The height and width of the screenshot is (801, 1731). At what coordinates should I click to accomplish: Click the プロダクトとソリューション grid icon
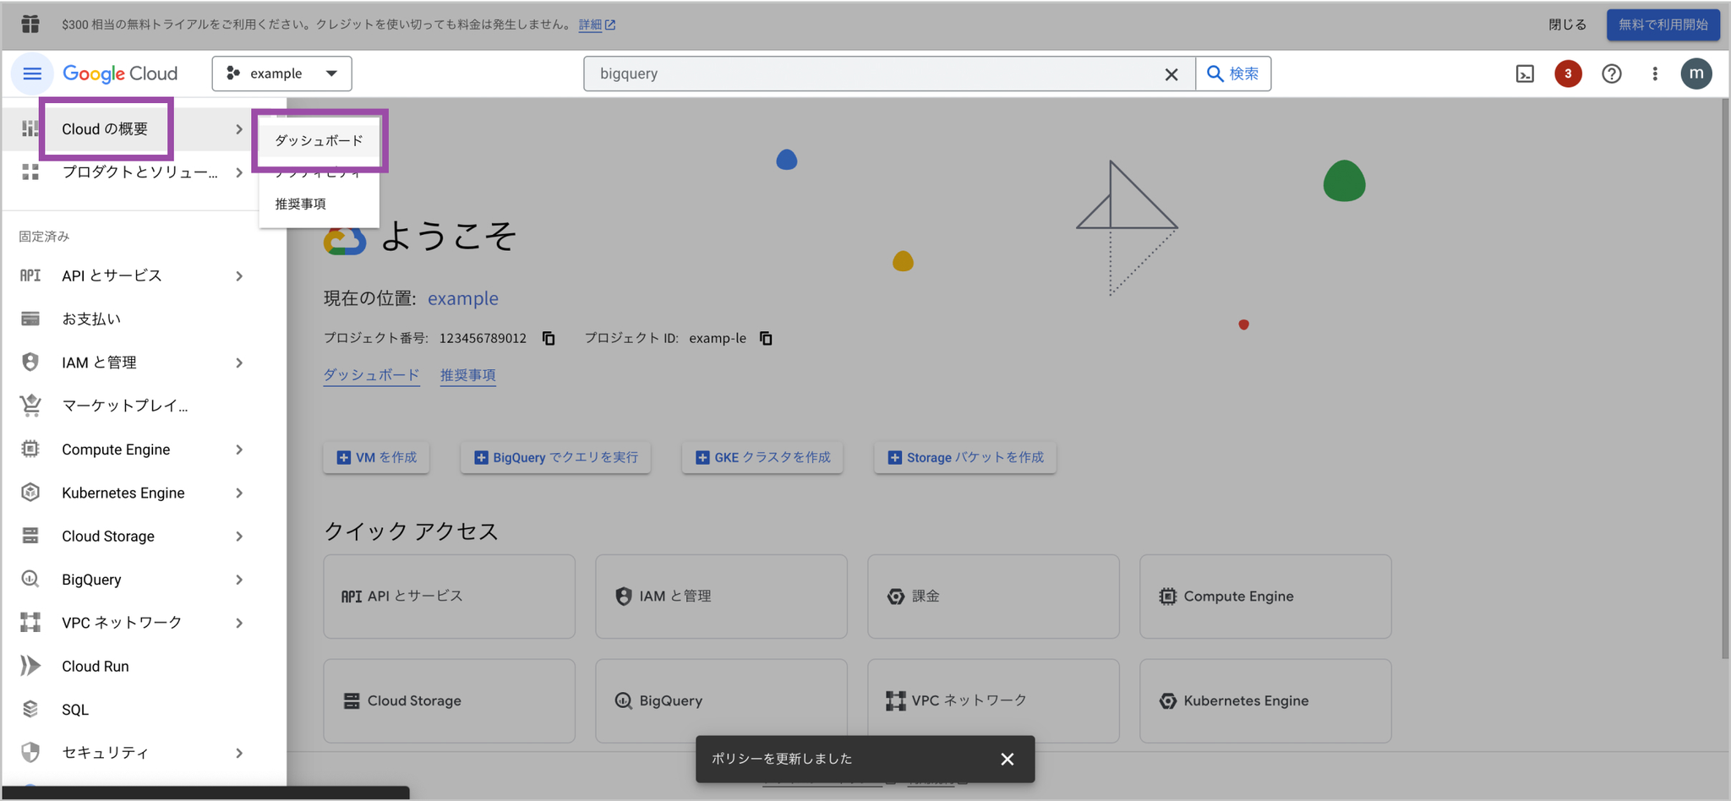tap(30, 172)
